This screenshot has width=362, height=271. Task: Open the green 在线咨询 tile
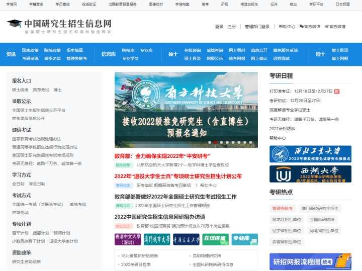(215, 239)
